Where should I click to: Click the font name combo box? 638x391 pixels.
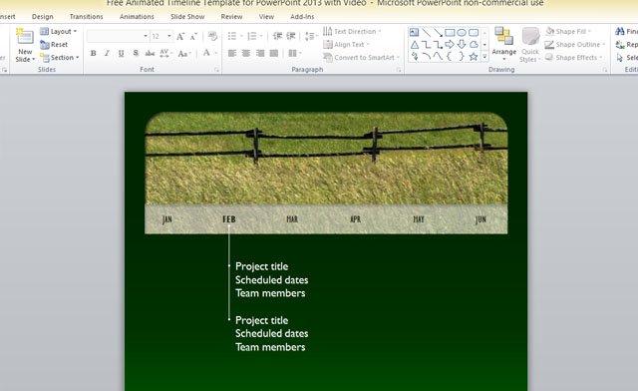point(118,36)
